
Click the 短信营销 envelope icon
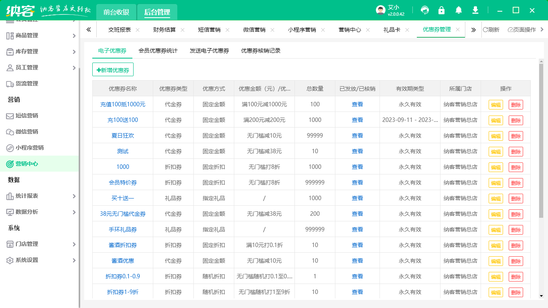coord(10,116)
